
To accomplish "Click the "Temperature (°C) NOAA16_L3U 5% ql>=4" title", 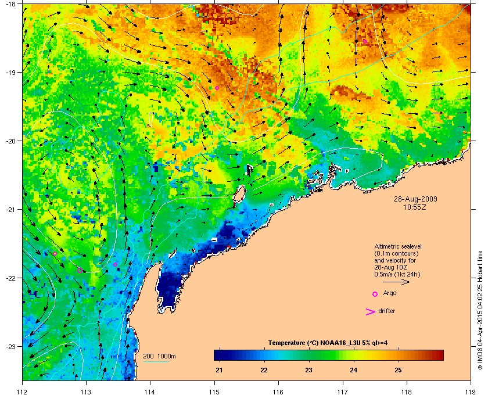I will [328, 343].
